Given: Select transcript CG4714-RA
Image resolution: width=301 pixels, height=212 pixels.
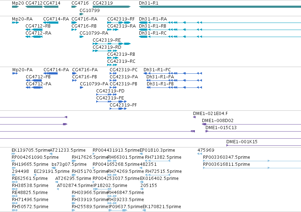Looking at the screenshot, I should coord(56,19).
